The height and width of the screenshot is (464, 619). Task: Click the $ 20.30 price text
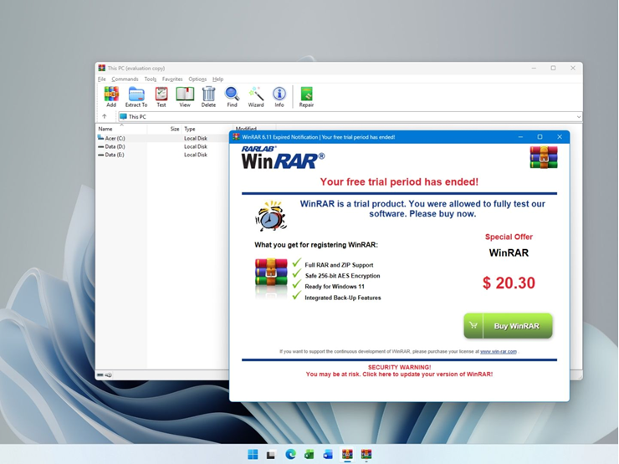(509, 283)
